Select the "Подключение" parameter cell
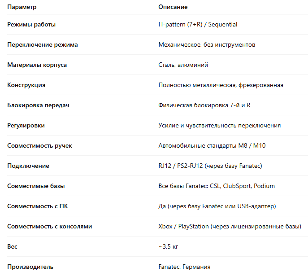Screen dimensions: 308x276 (28, 166)
